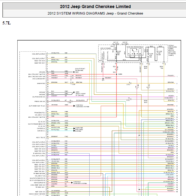
Task: Click the 'PNK/GRY' label at output line 1
Action: click(171, 76)
